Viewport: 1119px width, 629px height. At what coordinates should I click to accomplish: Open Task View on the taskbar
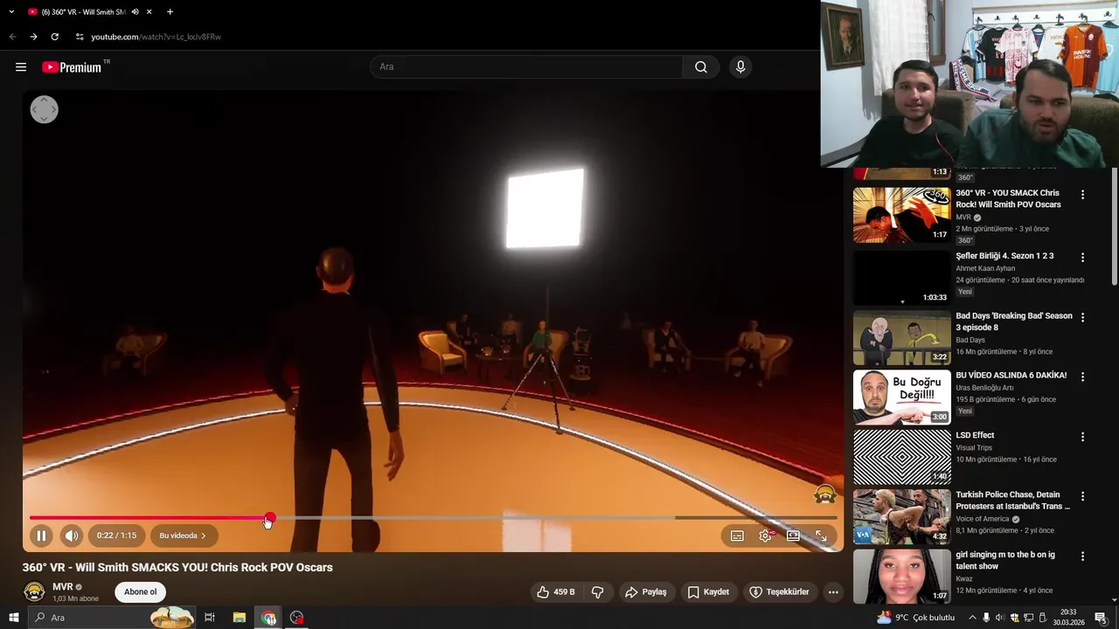(210, 618)
